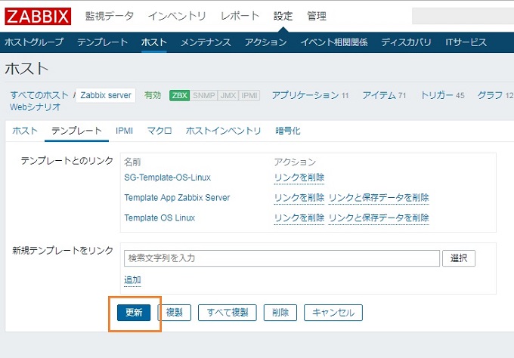Screen dimensions: 514x358
Task: Click リンクと保存データを削除 for Template App Zabbix Server
Action: click(379, 198)
